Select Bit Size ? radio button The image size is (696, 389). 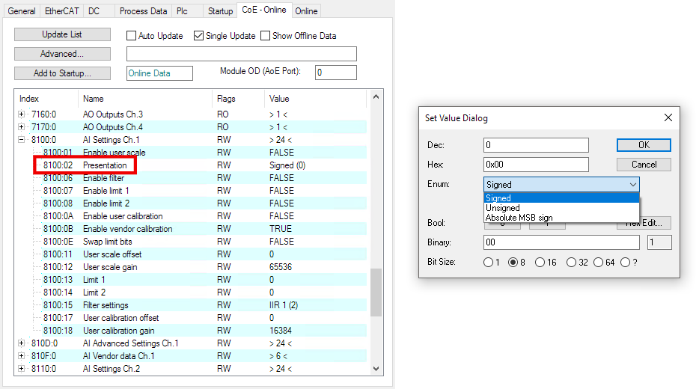(625, 262)
